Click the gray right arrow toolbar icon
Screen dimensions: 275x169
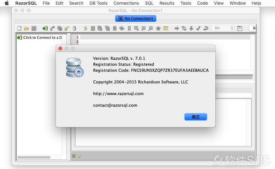[x=177, y=28]
